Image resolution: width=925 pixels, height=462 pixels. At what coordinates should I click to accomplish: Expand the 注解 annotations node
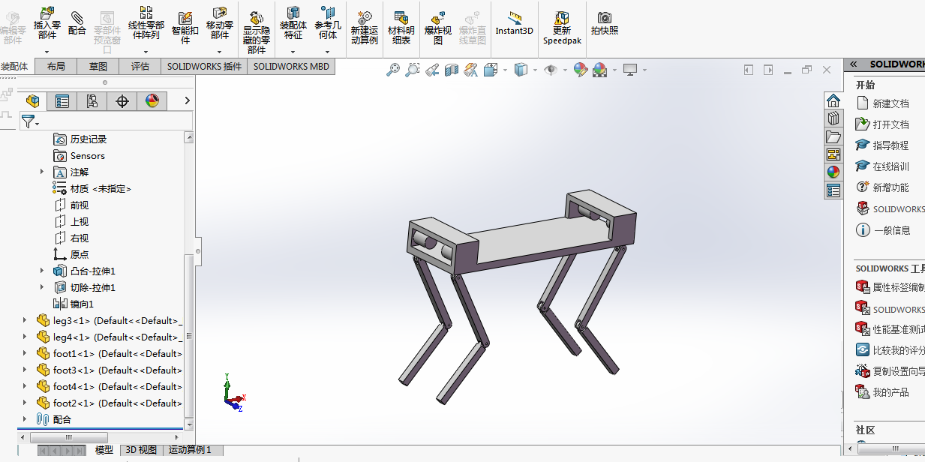(42, 172)
